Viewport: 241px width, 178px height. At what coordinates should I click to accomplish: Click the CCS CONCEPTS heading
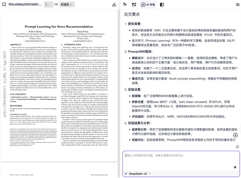point(18,94)
